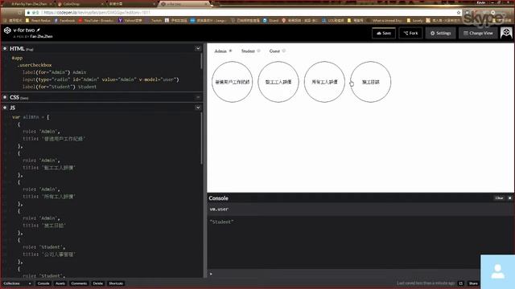The width and height of the screenshot is (515, 289).
Task: Click the 'var allBtn = [' code line
Action: tap(31, 117)
